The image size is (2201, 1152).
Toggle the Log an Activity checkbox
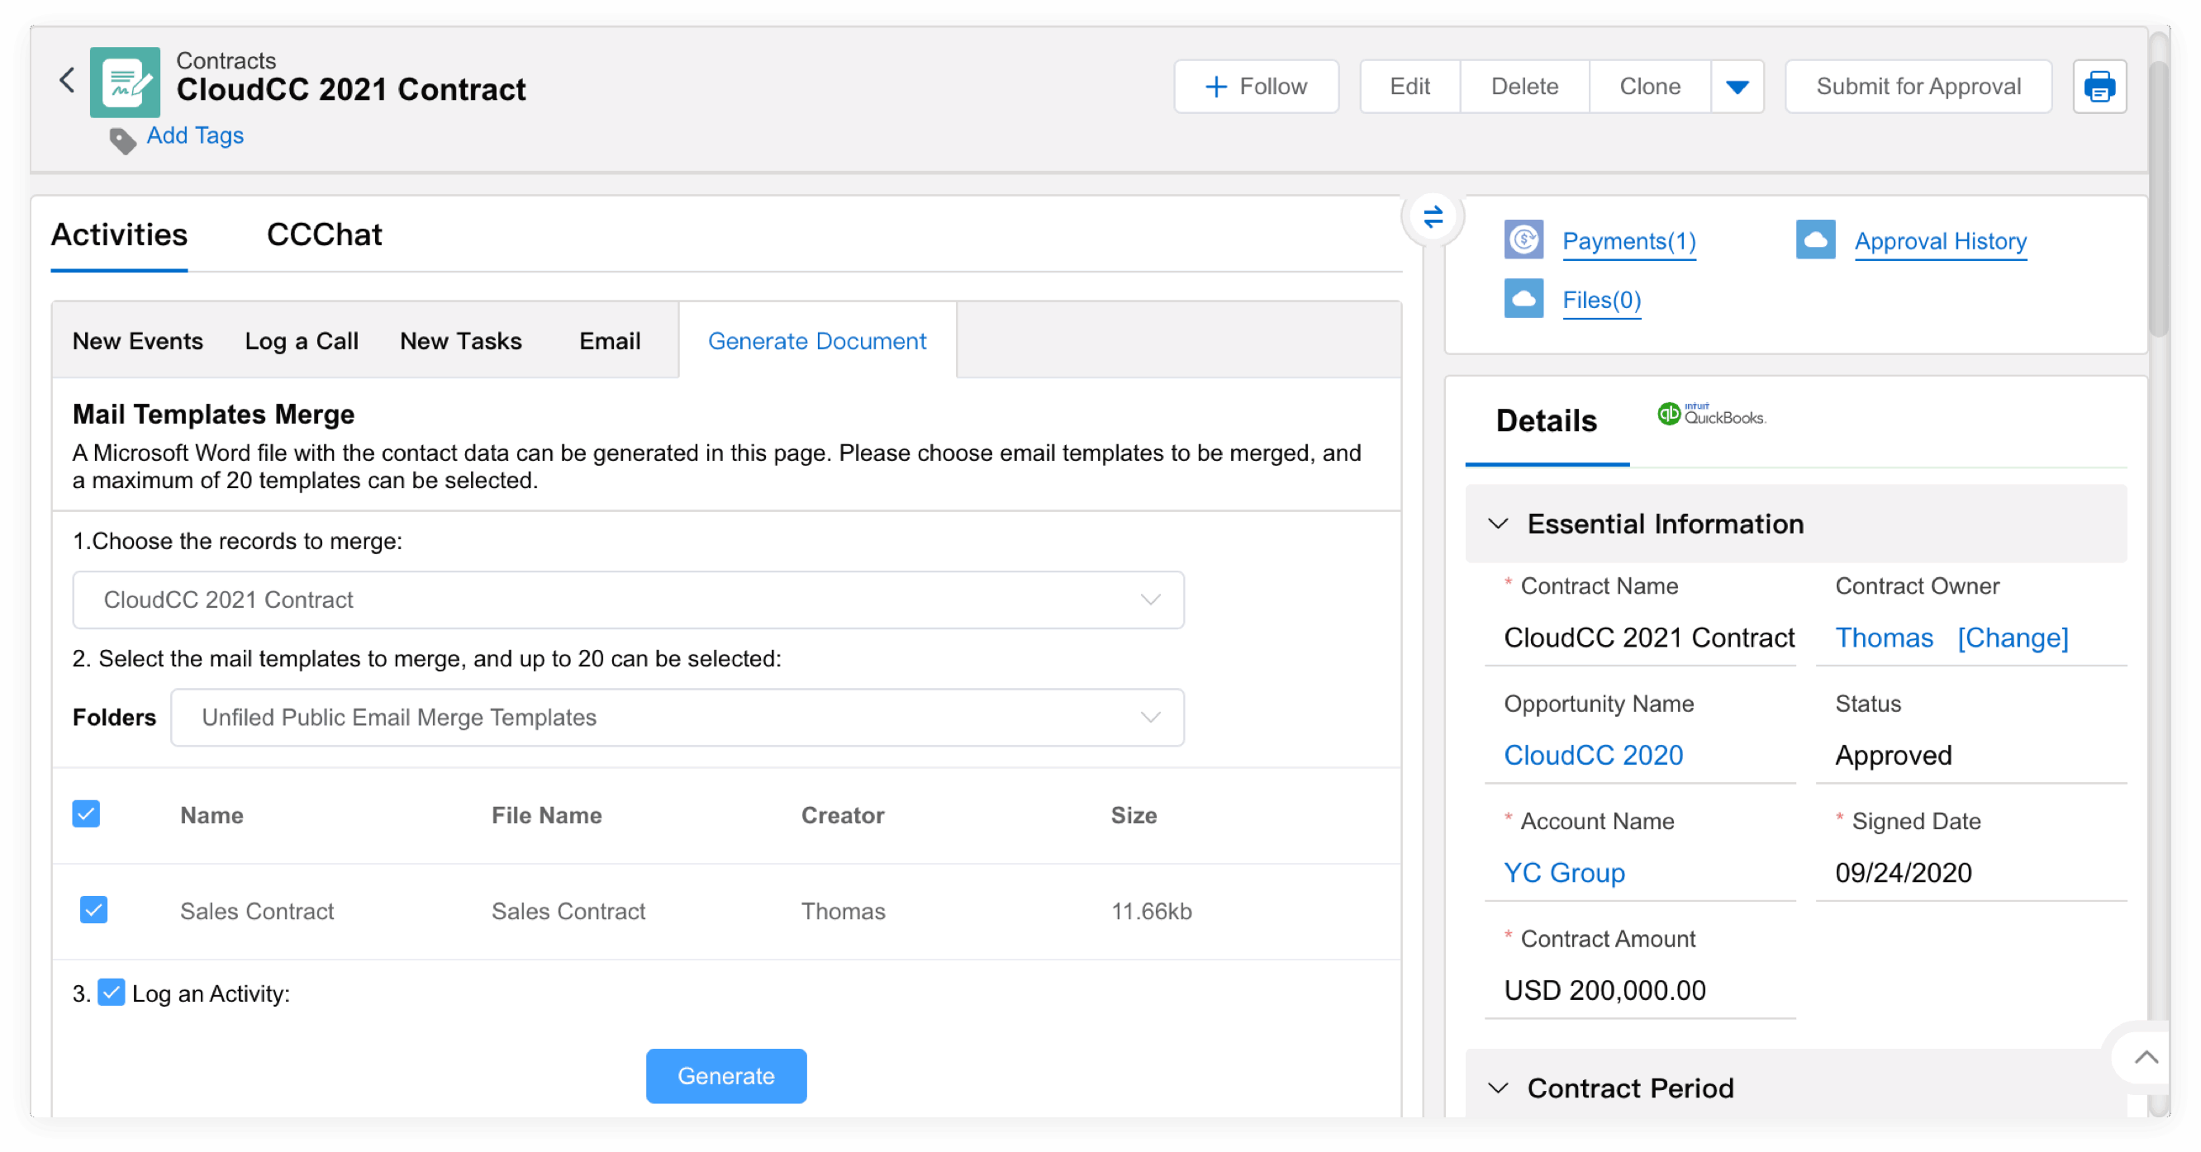click(x=111, y=993)
